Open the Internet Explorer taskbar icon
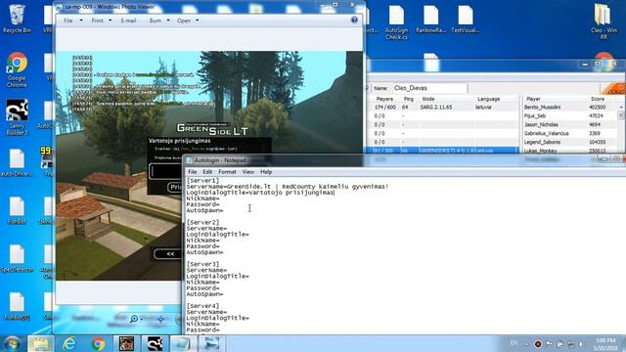This screenshot has height=352, width=626. point(69,343)
